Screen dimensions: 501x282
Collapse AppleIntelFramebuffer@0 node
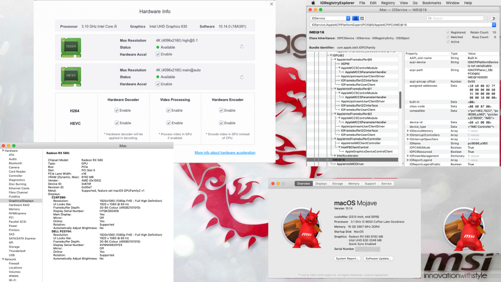(335, 60)
